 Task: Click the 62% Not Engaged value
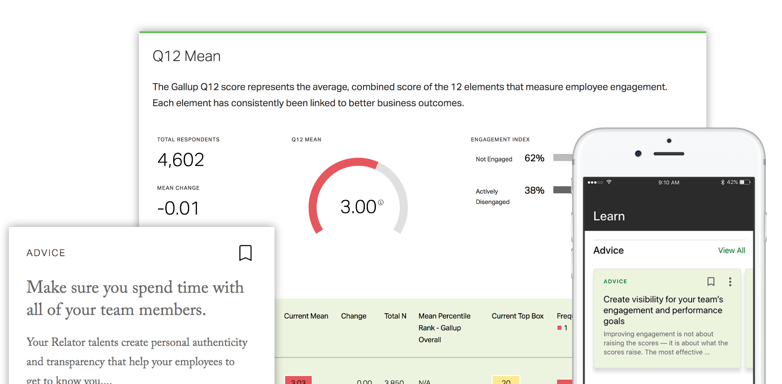tap(534, 158)
